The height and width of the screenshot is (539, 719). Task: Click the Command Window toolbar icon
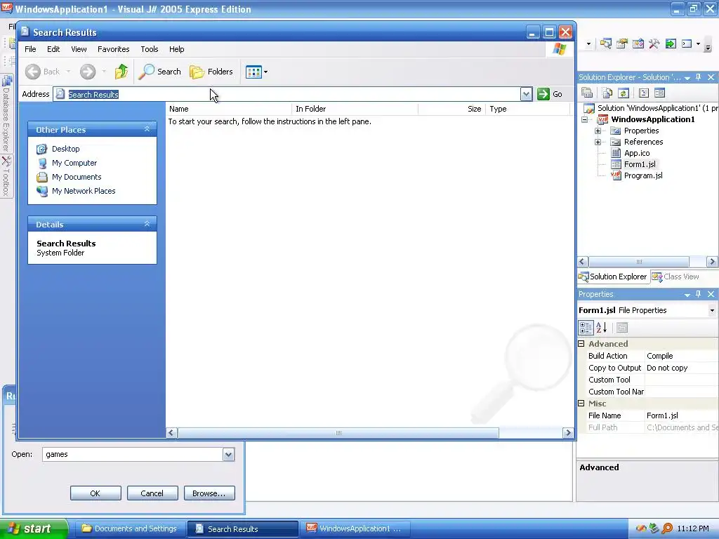point(687,44)
